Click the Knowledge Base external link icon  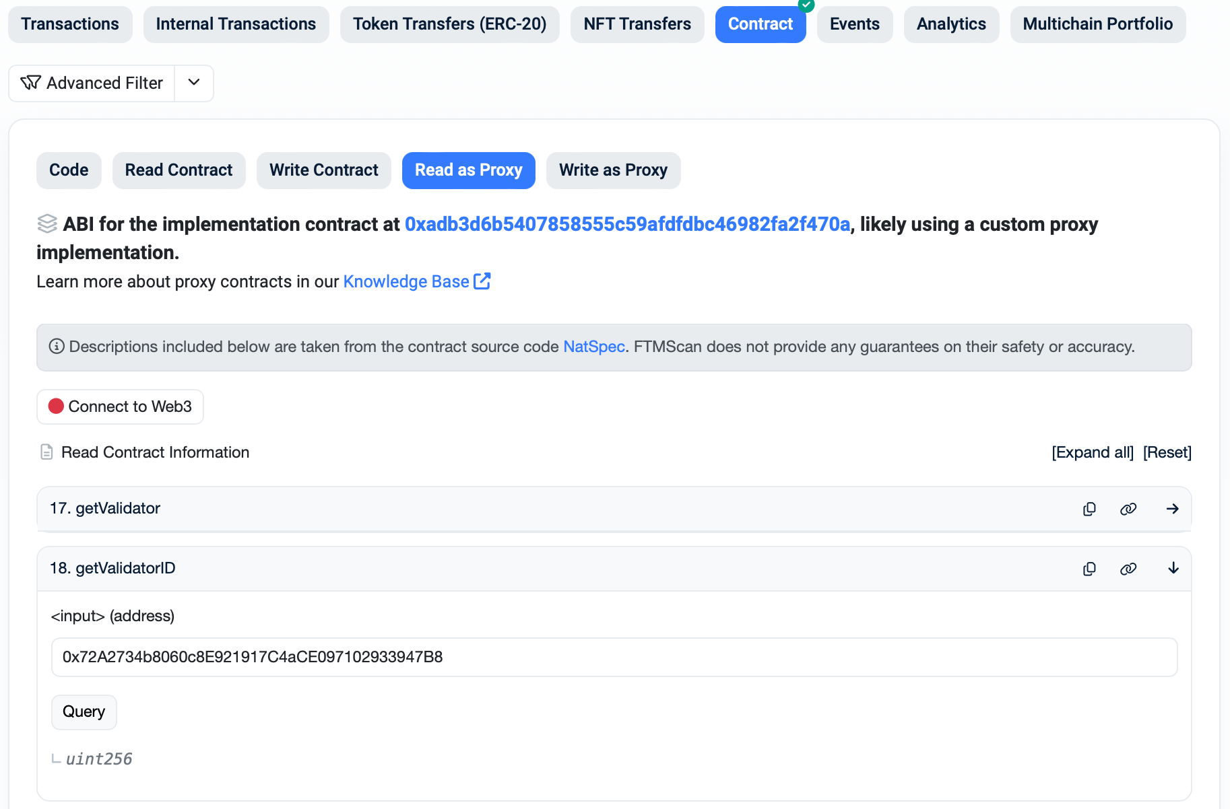(482, 281)
